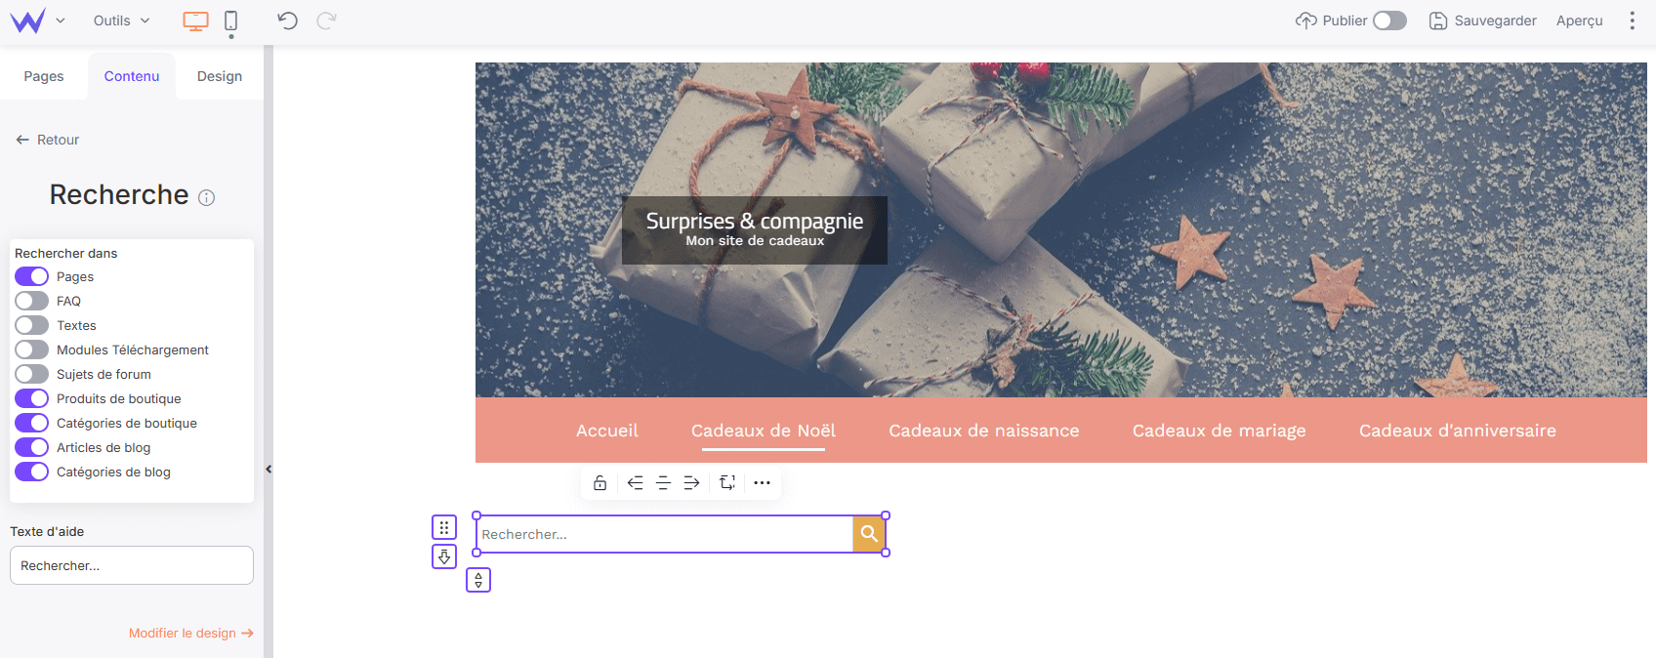1656x658 pixels.
Task: Open the Modifier le design link
Action: tap(190, 633)
